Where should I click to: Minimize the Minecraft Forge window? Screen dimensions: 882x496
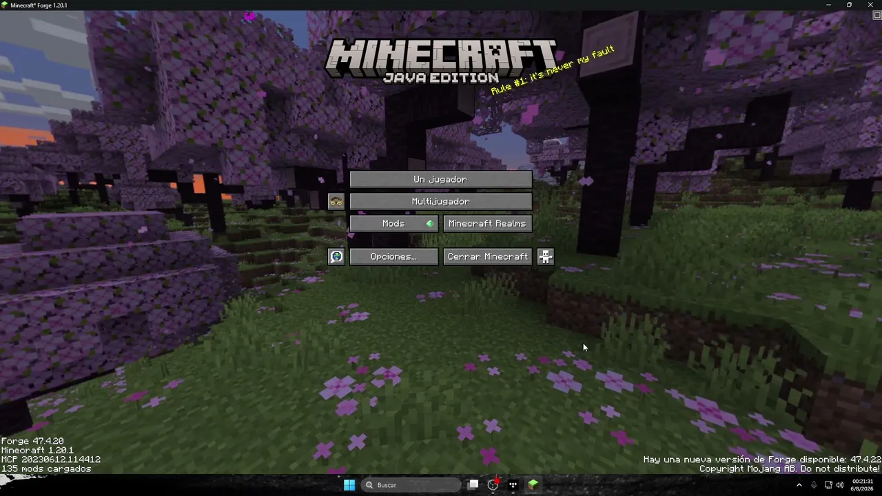[x=829, y=5]
